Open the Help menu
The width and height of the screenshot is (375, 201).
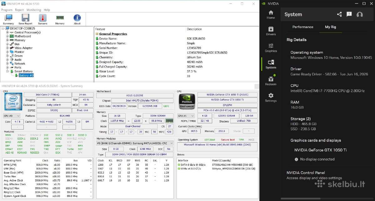pyautogui.click(x=47, y=10)
